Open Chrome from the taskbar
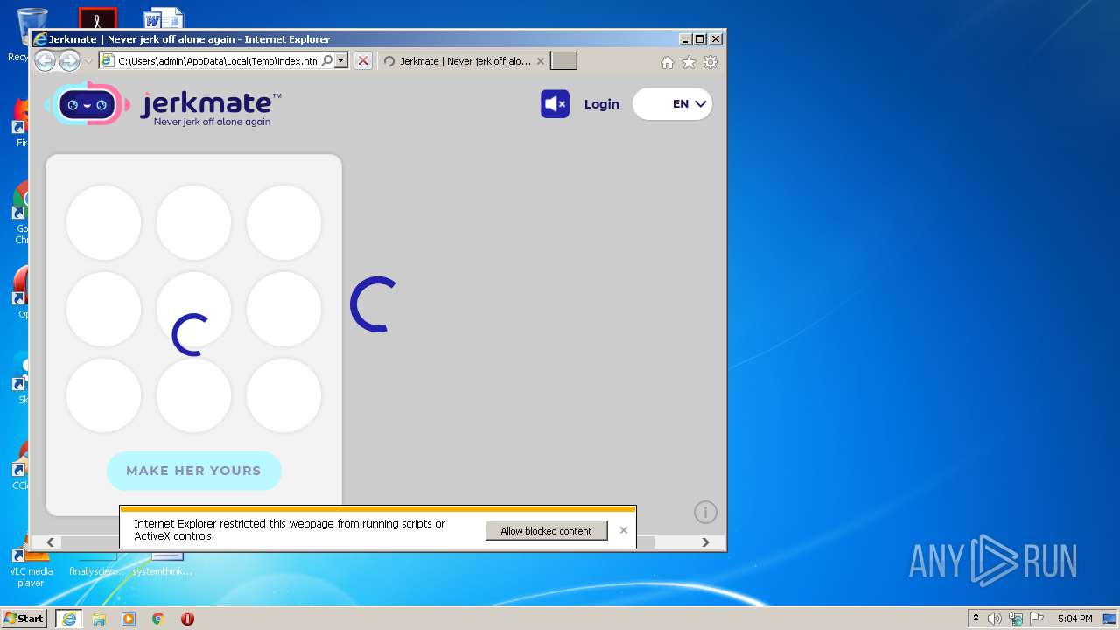 (157, 619)
